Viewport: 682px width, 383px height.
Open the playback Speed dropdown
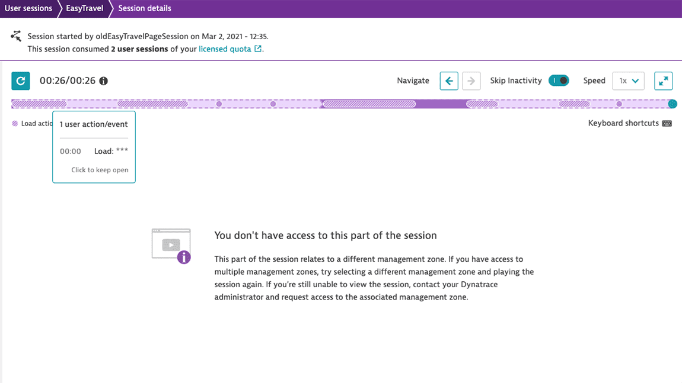(x=628, y=81)
